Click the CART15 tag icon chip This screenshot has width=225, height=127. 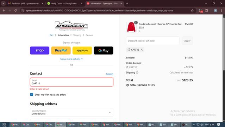(x=129, y=50)
